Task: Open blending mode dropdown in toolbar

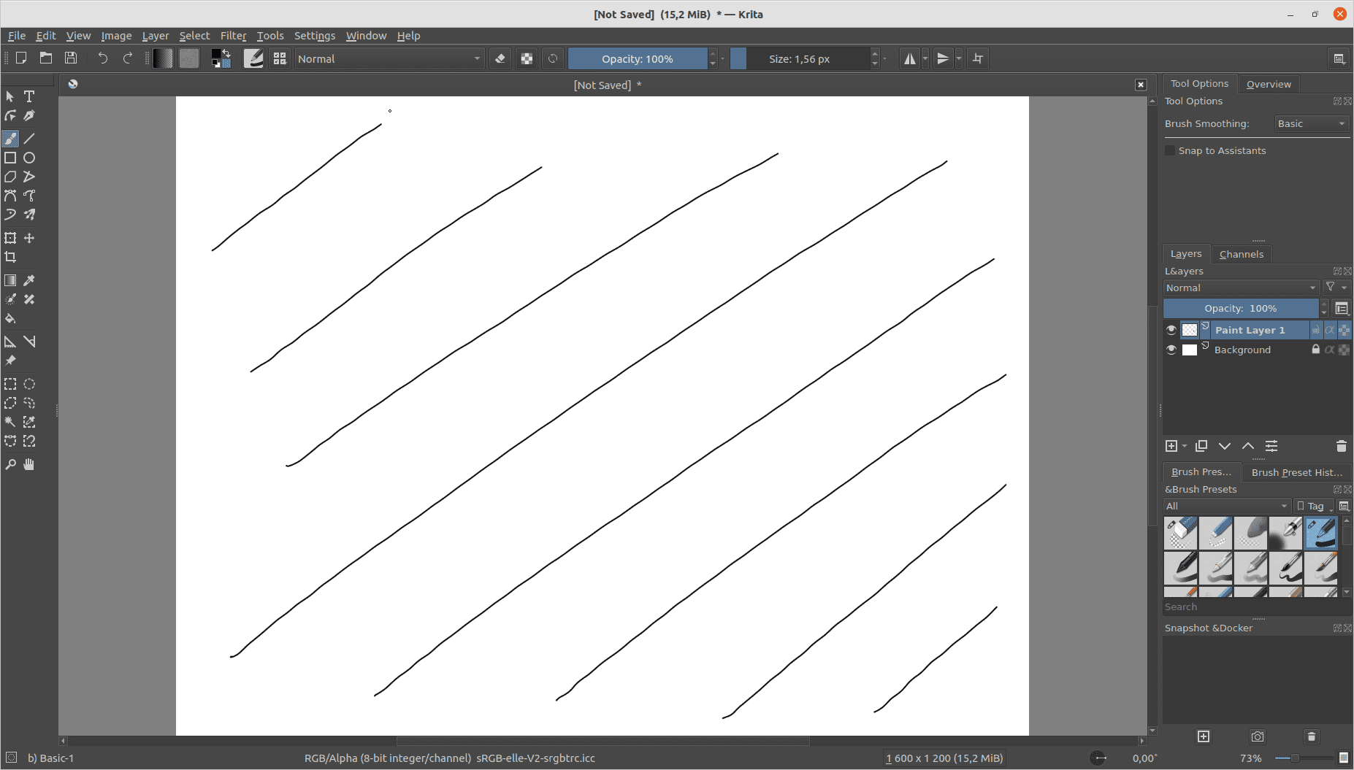Action: coord(389,59)
